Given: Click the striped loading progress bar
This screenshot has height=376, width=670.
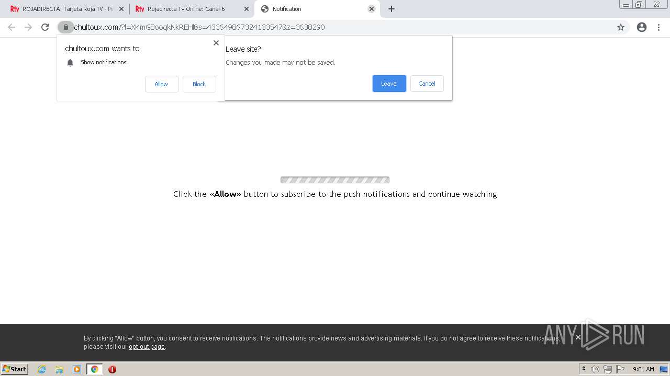Looking at the screenshot, I should click(x=335, y=180).
